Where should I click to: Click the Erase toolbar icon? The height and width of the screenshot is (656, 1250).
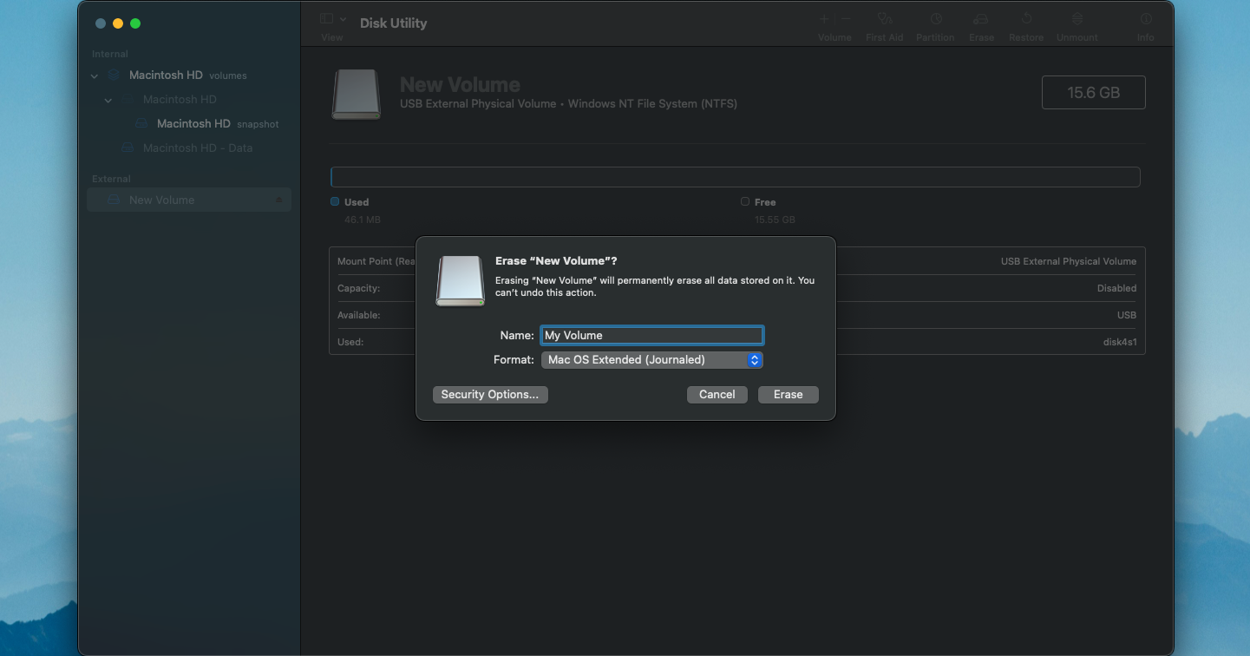(x=981, y=22)
